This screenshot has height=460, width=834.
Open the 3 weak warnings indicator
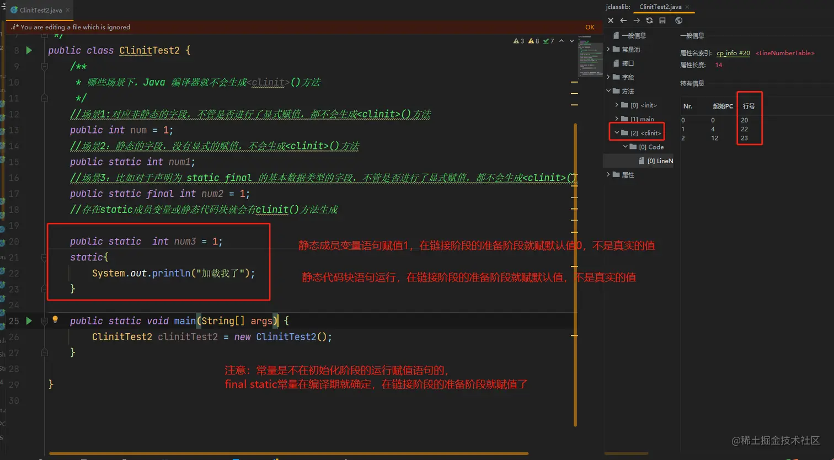click(x=518, y=41)
